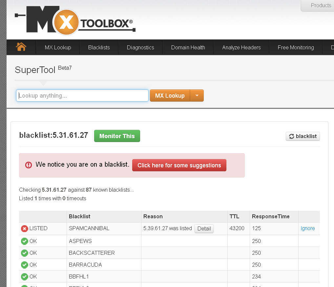Refresh the blacklist check button
This screenshot has height=287, width=334.
point(303,136)
